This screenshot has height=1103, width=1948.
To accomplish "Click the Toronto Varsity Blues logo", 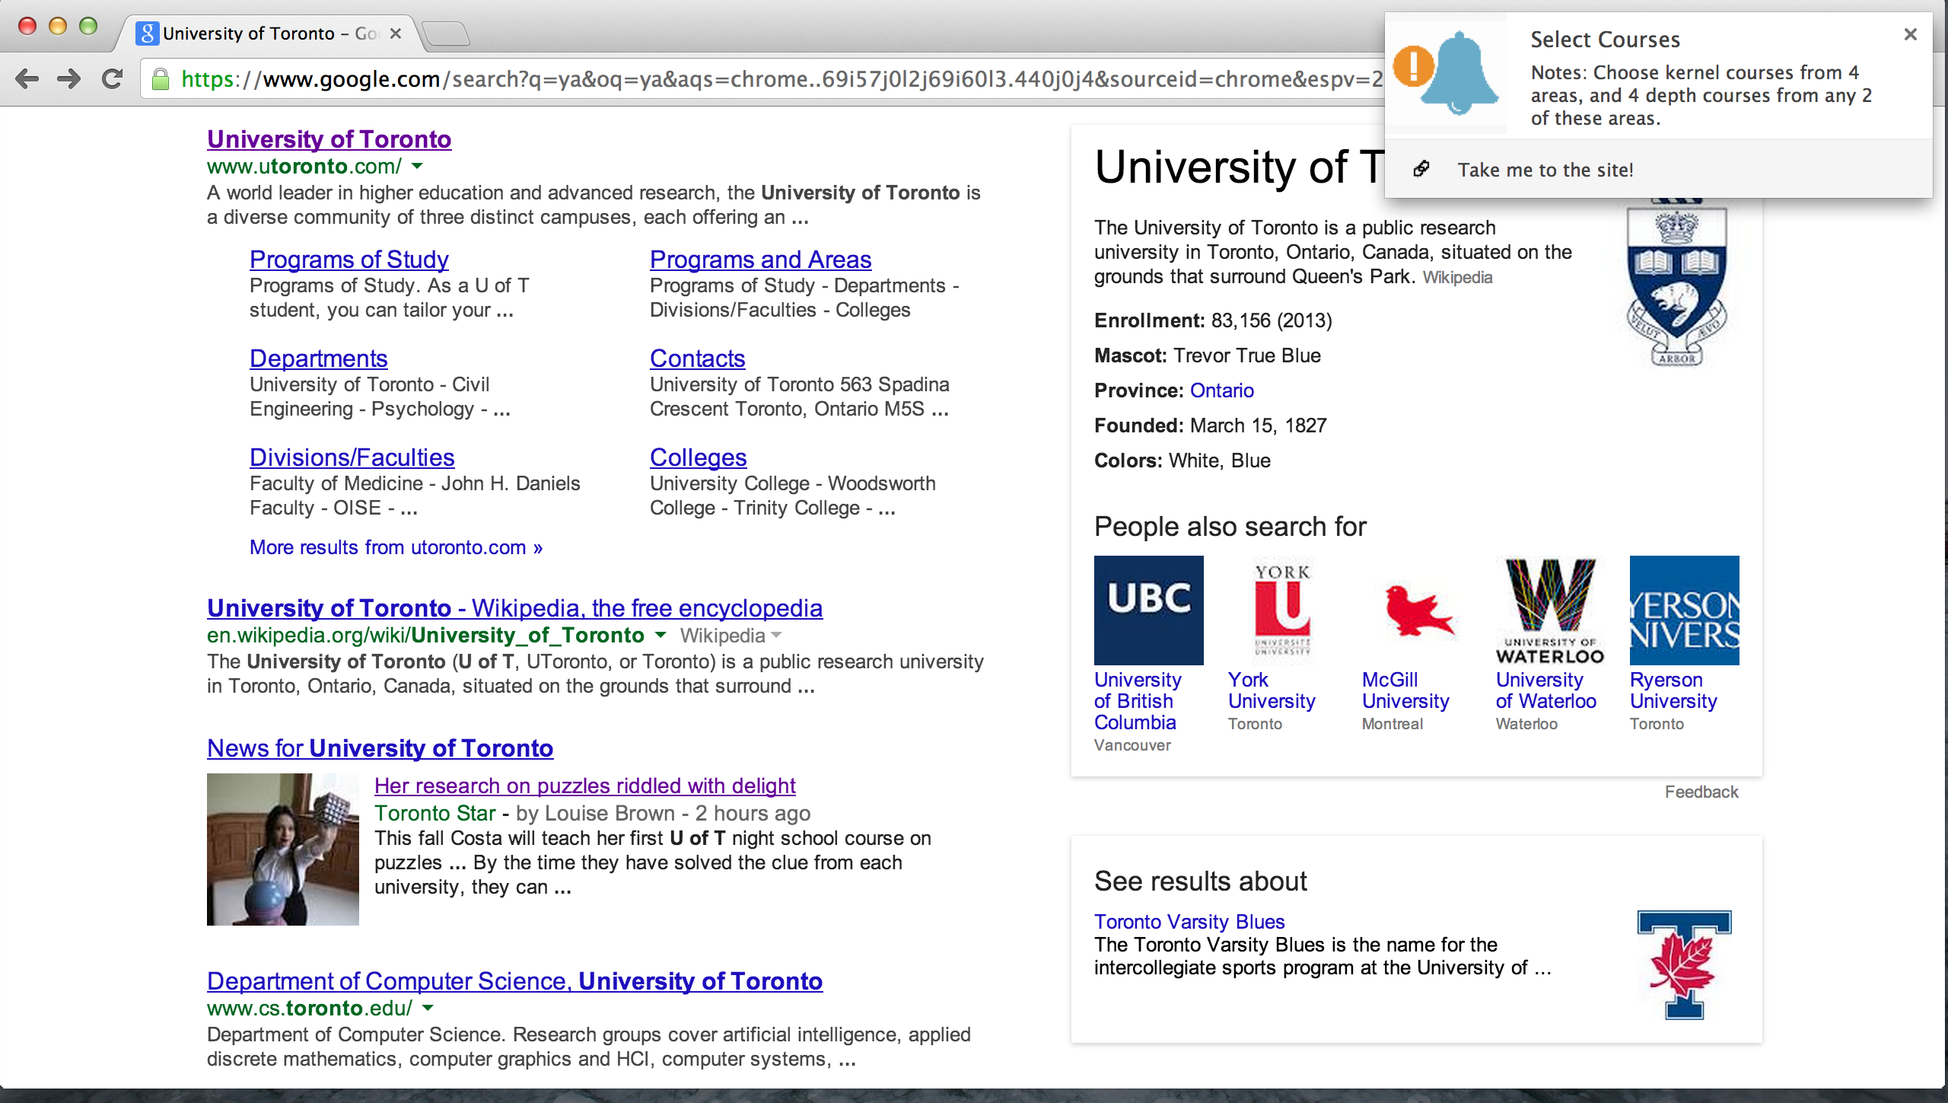I will [x=1684, y=964].
